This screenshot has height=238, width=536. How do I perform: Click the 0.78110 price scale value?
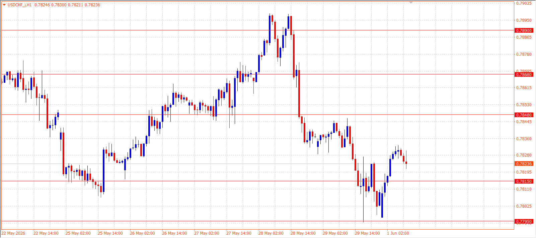(524, 189)
